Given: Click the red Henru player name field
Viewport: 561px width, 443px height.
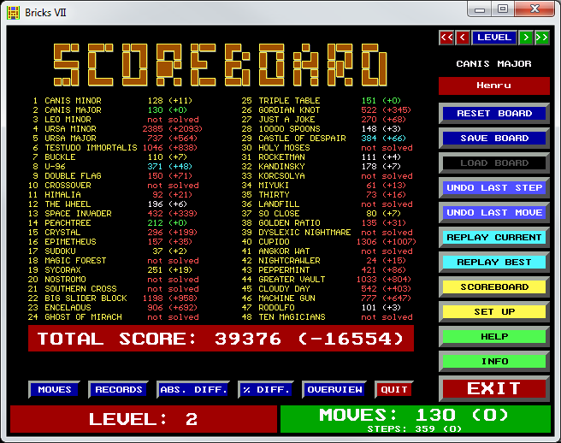Looking at the screenshot, I should (x=493, y=86).
